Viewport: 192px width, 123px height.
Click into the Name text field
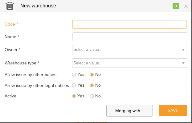click(x=130, y=37)
